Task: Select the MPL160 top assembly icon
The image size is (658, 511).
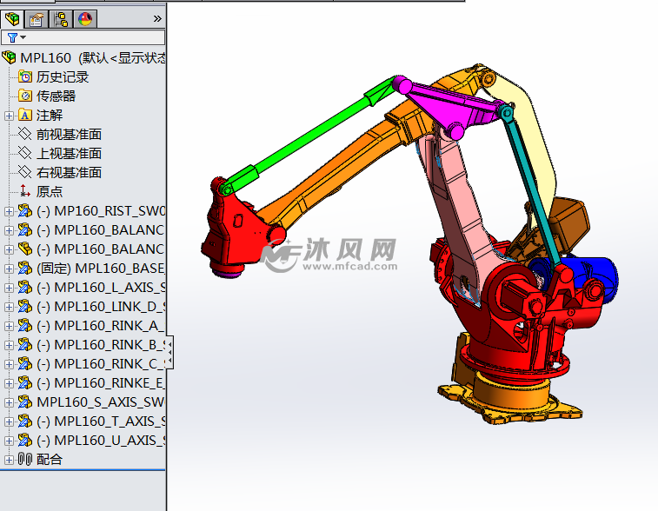Action: point(10,57)
